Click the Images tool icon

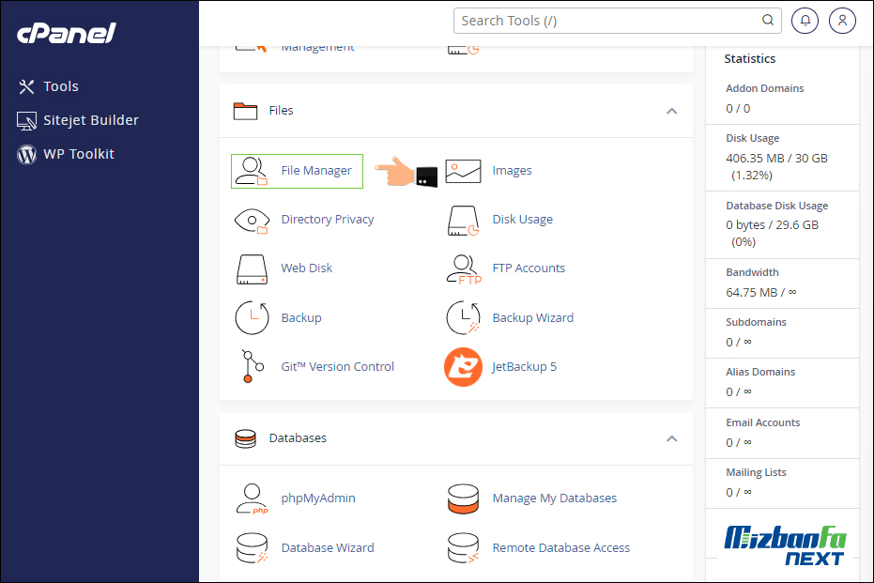click(x=463, y=171)
